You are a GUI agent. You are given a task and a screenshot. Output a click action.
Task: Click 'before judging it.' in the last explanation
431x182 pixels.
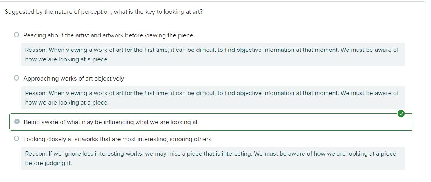(48, 163)
